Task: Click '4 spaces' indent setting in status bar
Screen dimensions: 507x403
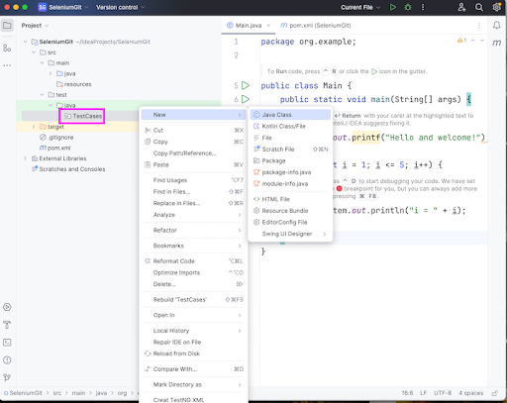Action: pyautogui.click(x=470, y=393)
